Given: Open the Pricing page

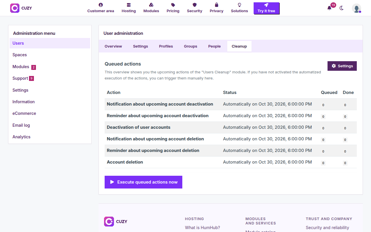Looking at the screenshot, I should tap(173, 8).
